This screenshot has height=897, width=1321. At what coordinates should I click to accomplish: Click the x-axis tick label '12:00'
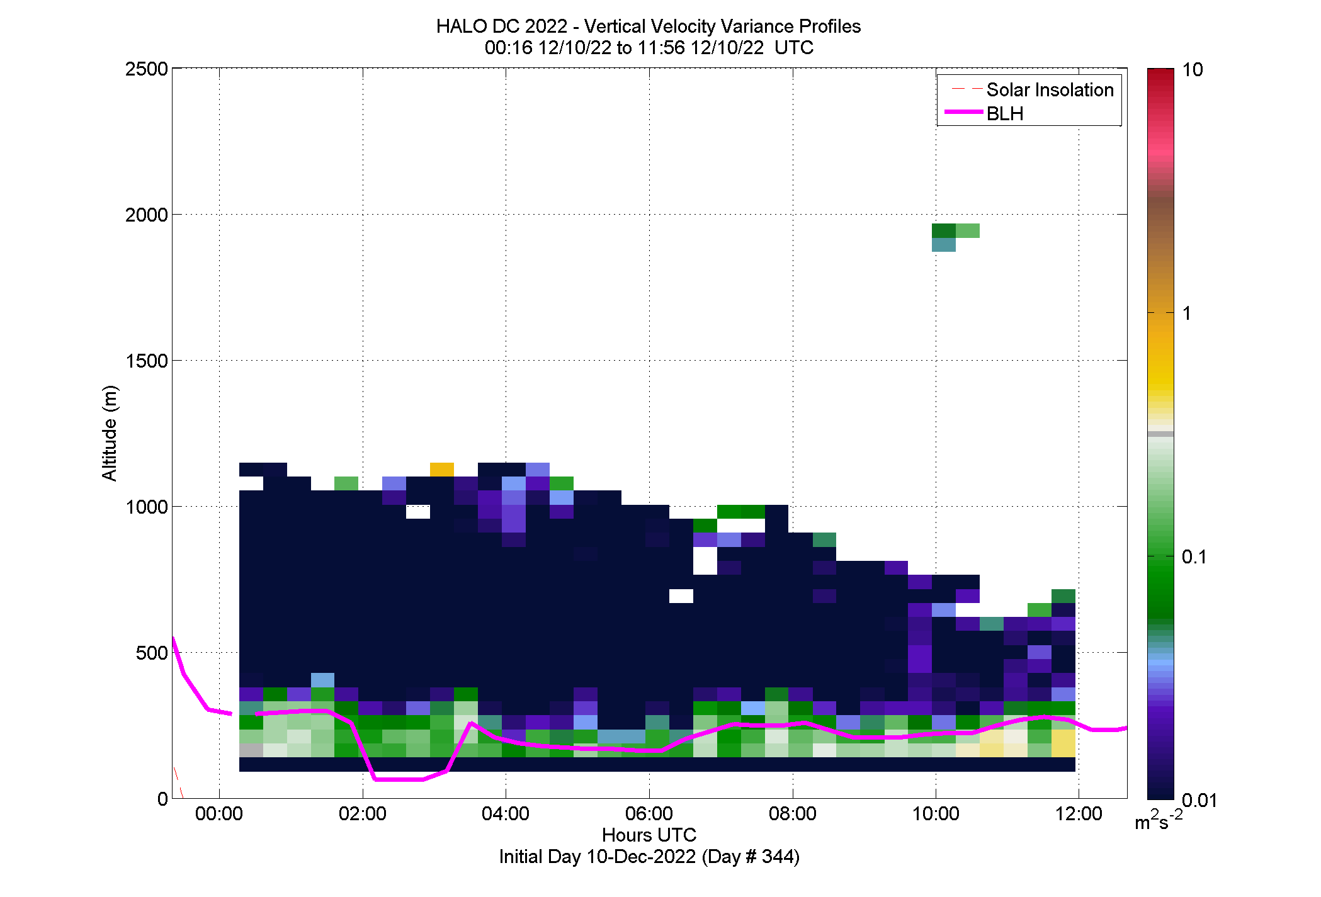tap(1079, 814)
